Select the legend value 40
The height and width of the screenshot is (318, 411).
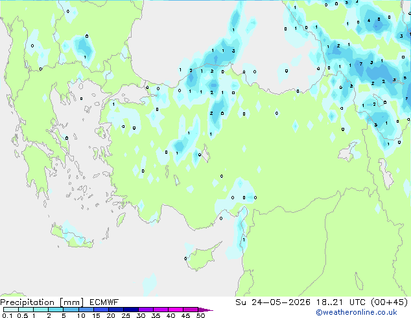click(171, 315)
